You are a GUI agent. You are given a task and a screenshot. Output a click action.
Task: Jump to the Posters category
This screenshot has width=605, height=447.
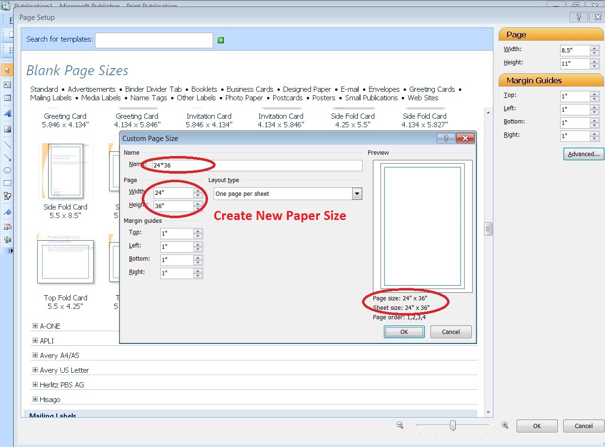[x=324, y=98]
